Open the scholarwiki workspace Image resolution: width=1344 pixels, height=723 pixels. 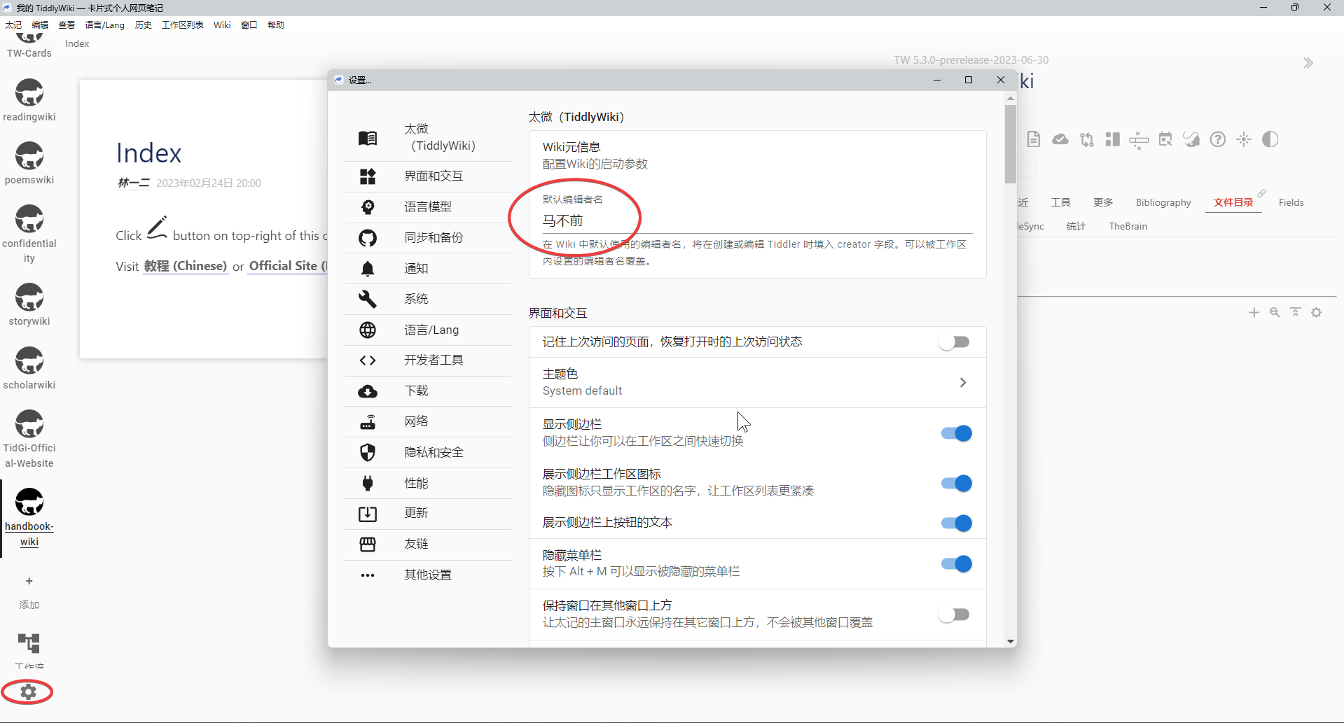[29, 368]
